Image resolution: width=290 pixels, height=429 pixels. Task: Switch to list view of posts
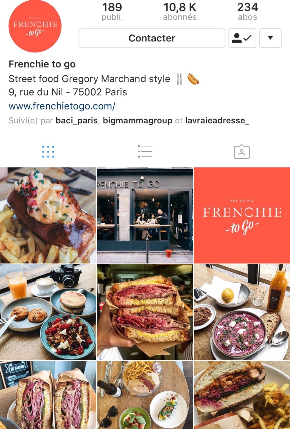[145, 151]
